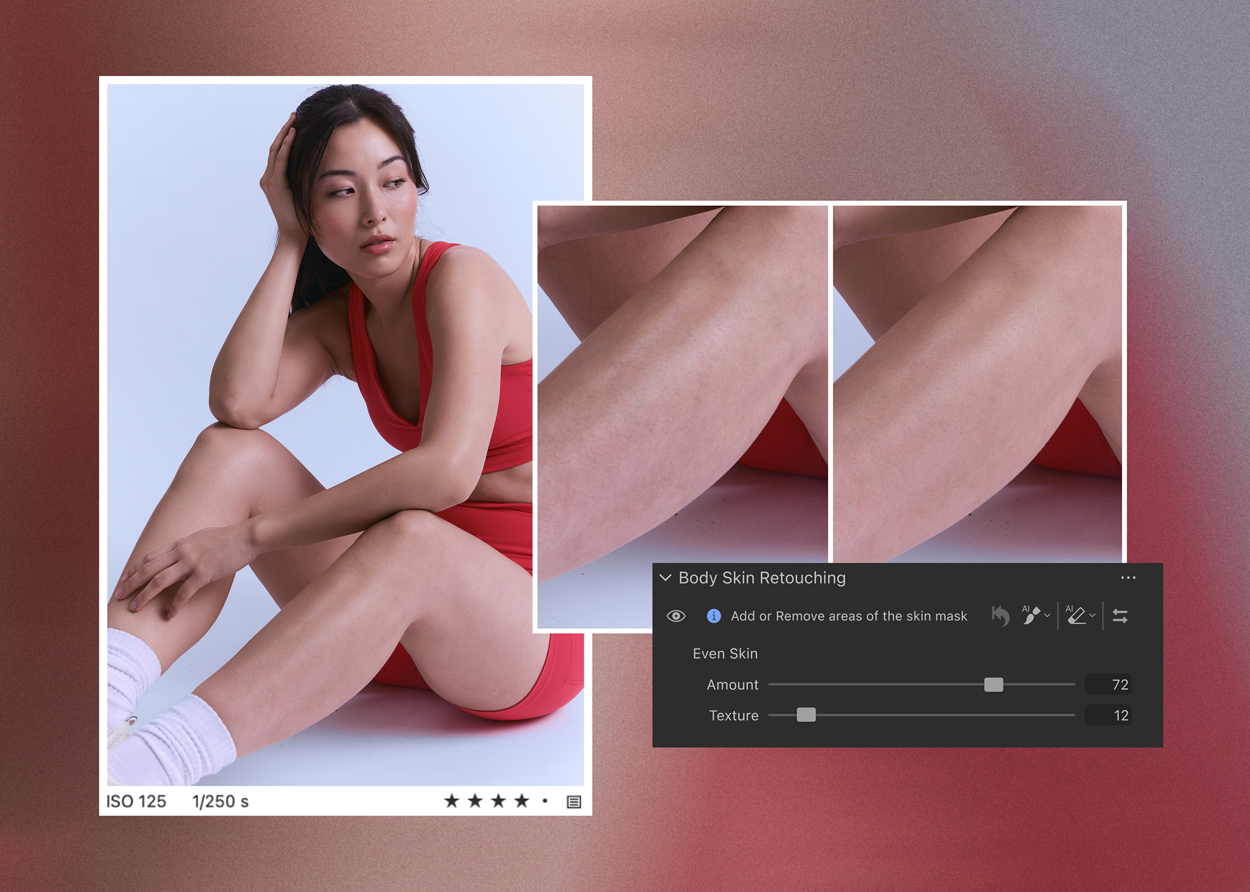Open the AI eraser dropdown arrow
Screen dimensions: 1250x892
pyautogui.click(x=1092, y=616)
